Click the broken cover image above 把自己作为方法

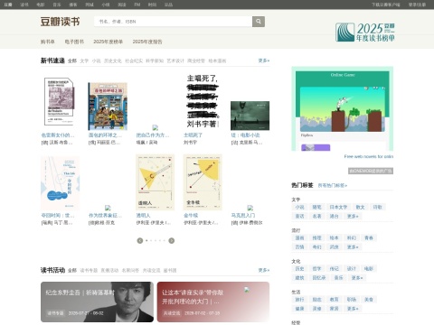tap(155, 127)
